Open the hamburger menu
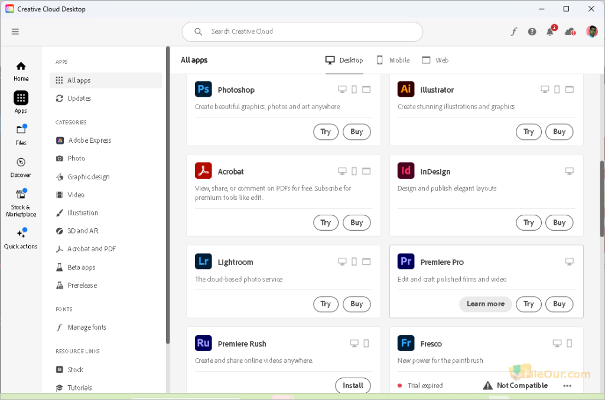 point(15,31)
